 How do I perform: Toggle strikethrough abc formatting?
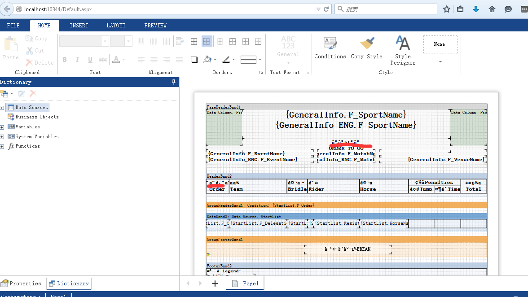coord(103,60)
